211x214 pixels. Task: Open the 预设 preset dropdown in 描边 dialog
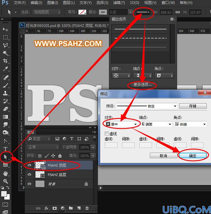click(x=147, y=106)
